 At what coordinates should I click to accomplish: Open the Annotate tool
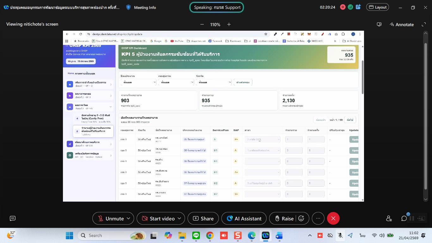(x=402, y=24)
